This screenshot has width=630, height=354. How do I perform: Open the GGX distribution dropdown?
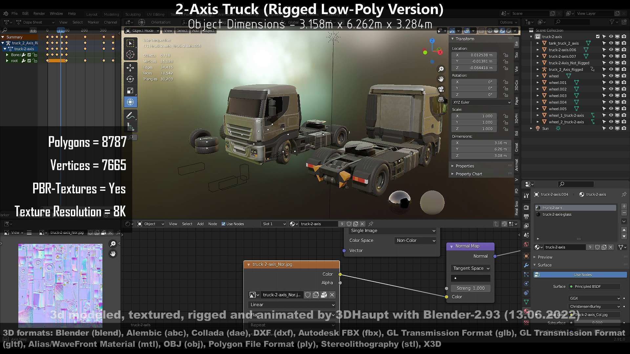(594, 299)
